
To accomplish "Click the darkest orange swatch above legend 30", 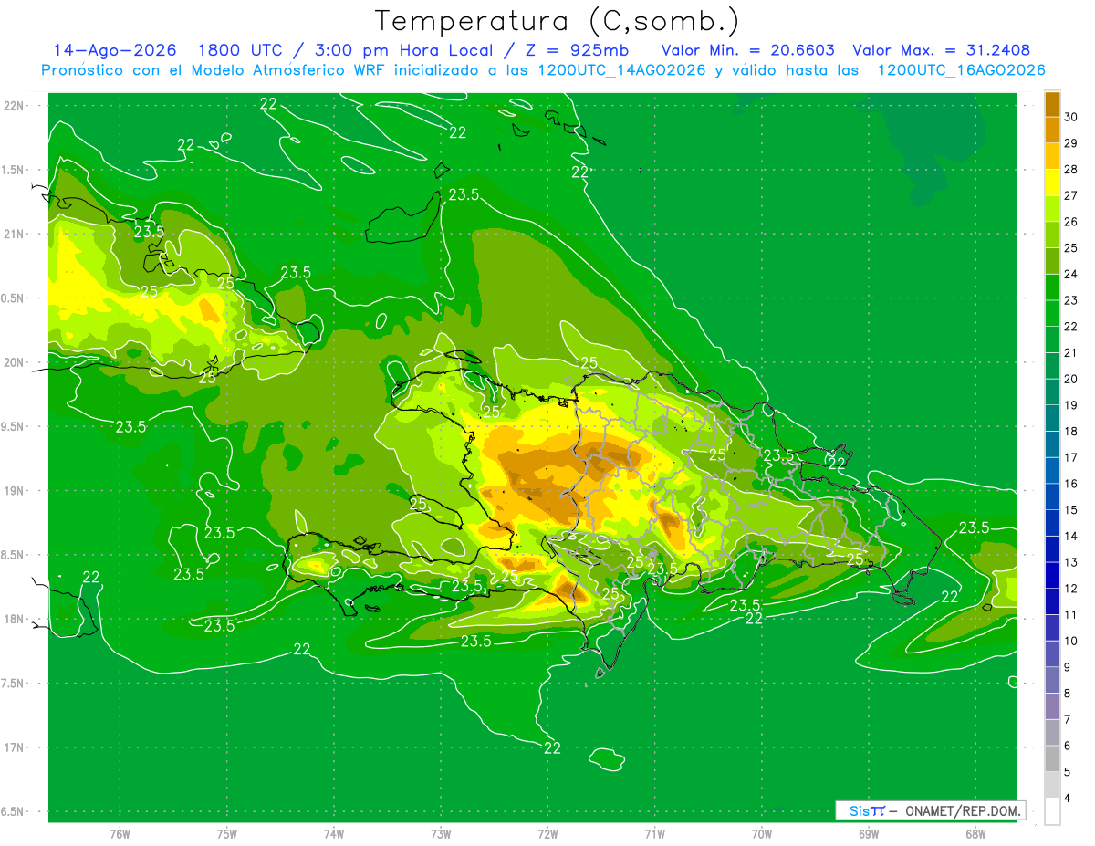I will tap(1052, 104).
